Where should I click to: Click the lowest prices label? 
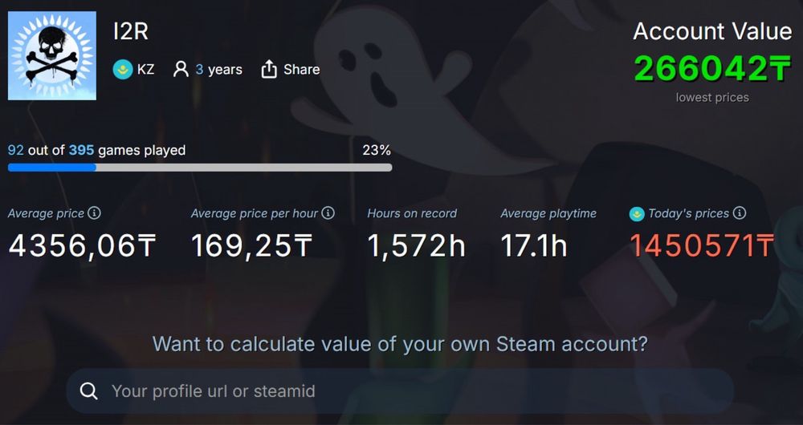pyautogui.click(x=712, y=97)
